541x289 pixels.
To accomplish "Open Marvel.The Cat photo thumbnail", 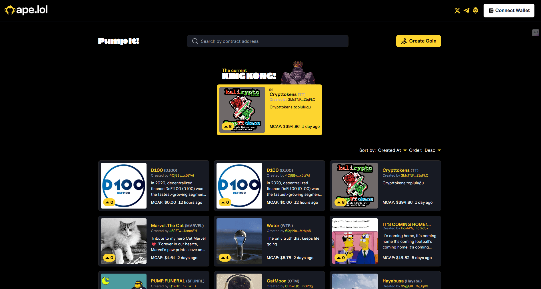I will [124, 241].
